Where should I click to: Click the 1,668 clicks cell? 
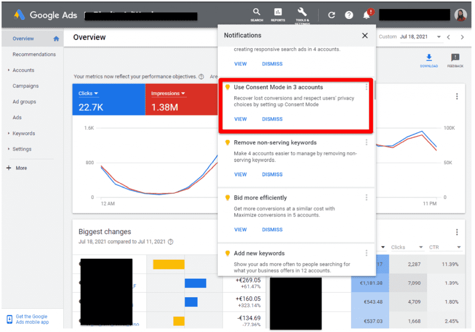click(x=414, y=321)
